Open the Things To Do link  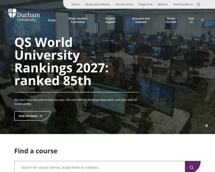[145, 4]
